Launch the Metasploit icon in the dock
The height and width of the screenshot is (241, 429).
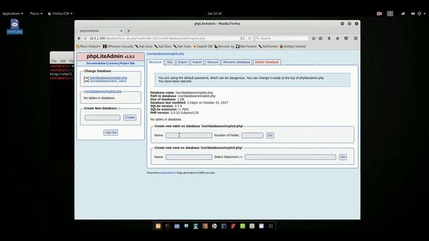click(186, 226)
